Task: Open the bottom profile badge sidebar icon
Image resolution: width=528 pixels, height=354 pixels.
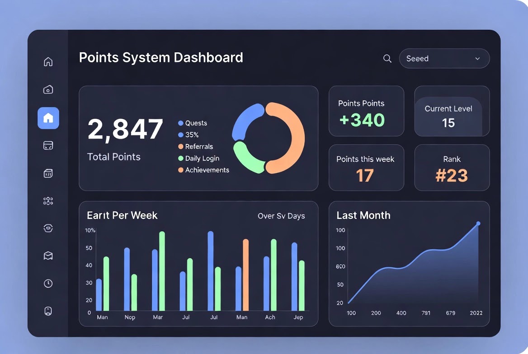Action: point(48,311)
